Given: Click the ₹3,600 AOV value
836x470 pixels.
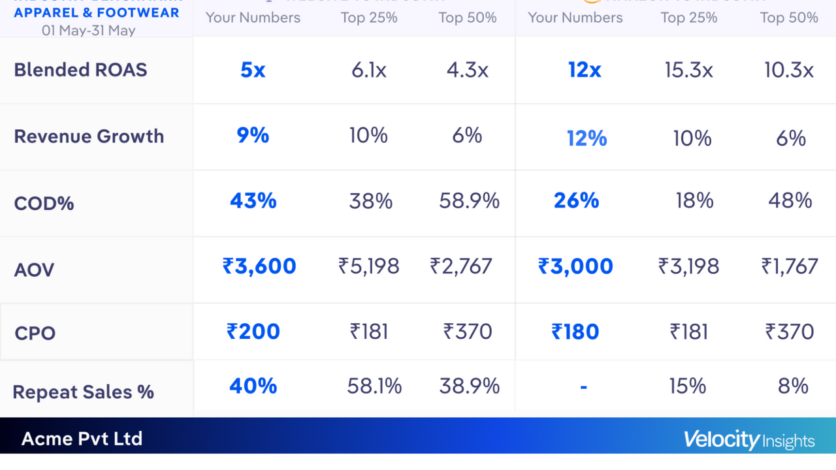Looking at the screenshot, I should point(259,266).
